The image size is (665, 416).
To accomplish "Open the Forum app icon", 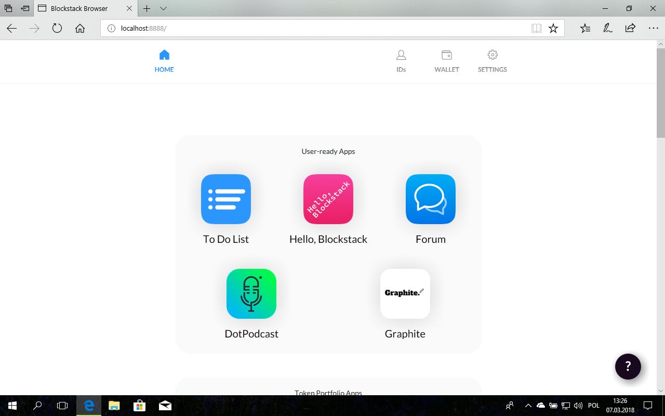I will click(x=431, y=199).
